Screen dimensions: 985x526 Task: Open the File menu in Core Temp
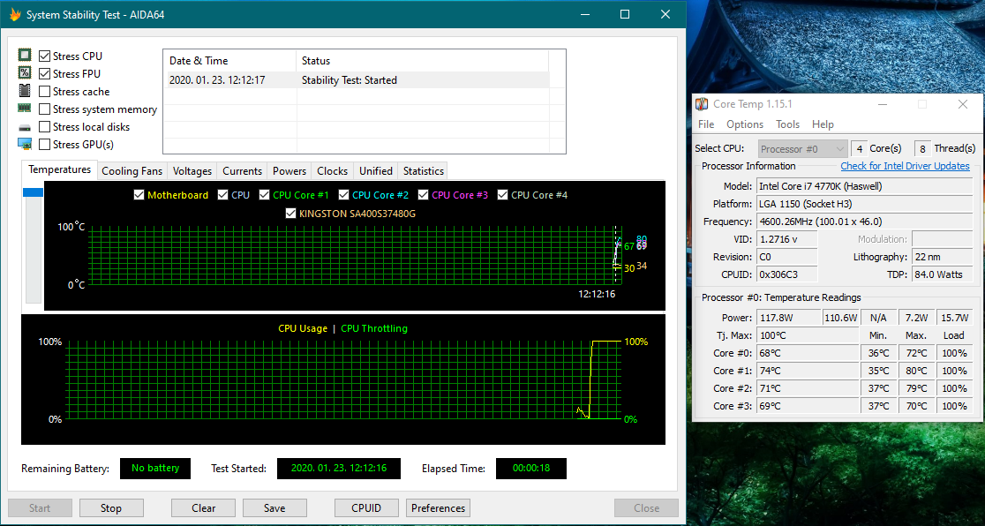tap(706, 124)
